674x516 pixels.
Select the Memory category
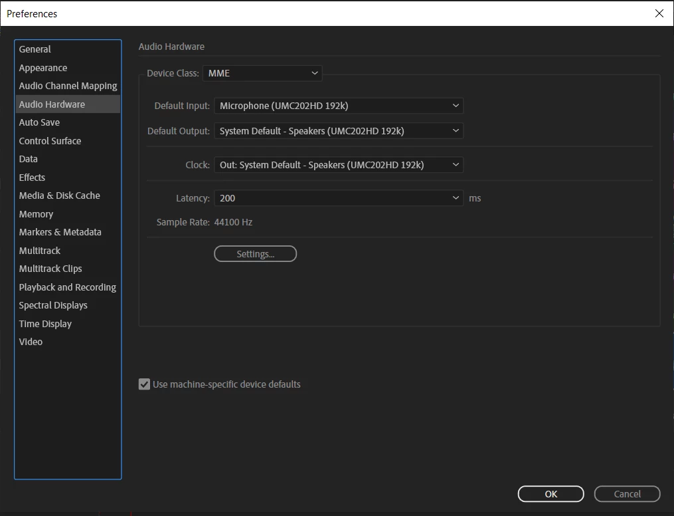coord(68,214)
